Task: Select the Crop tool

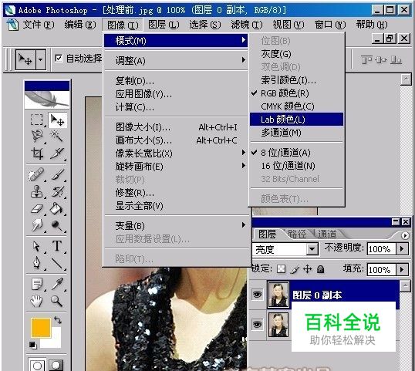Action: pyautogui.click(x=37, y=153)
